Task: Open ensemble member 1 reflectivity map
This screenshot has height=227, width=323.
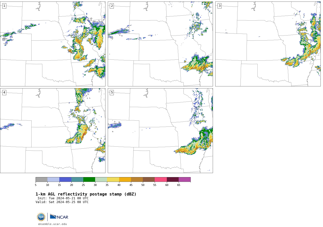Action: tap(52, 44)
